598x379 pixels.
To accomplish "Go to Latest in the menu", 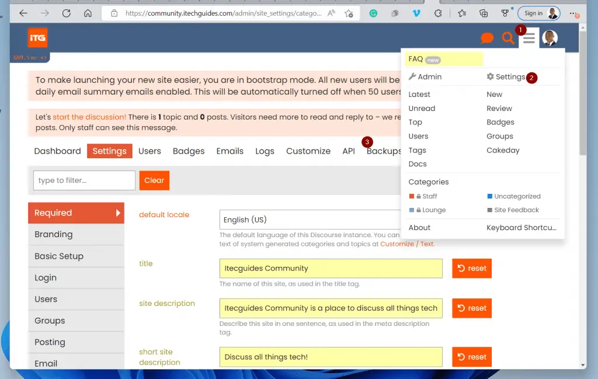I will click(x=419, y=94).
